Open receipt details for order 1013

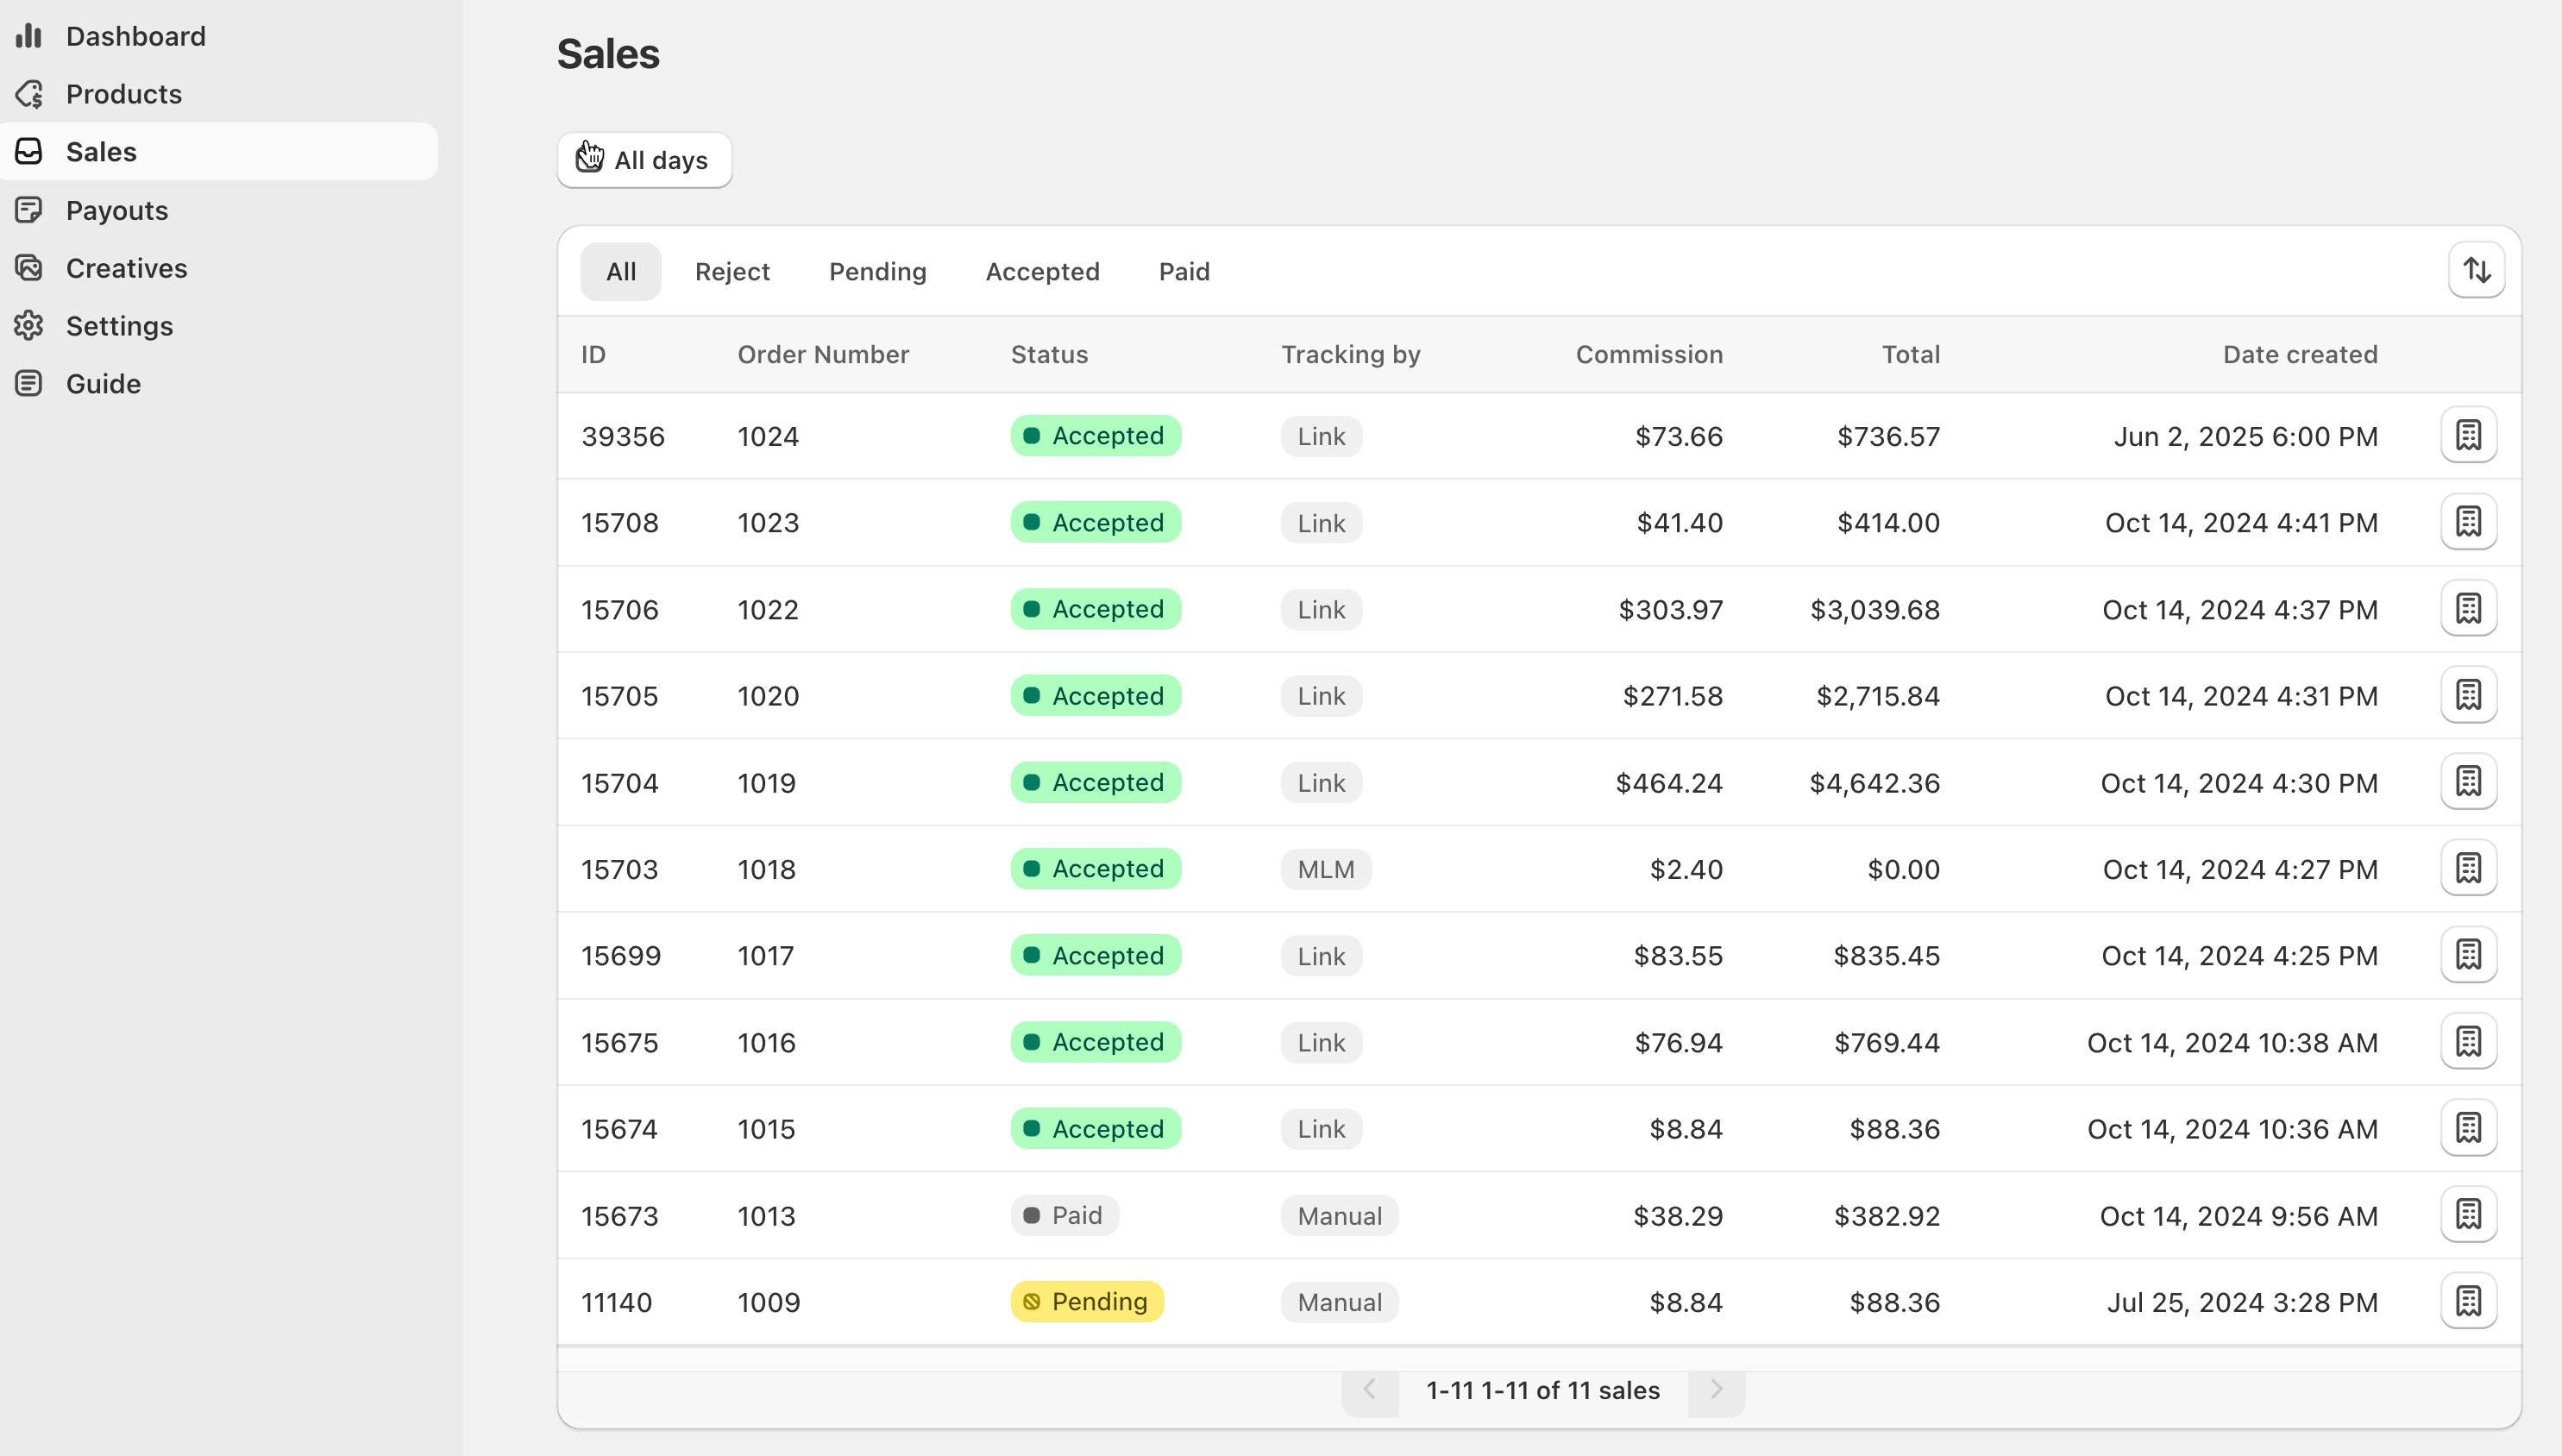2468,1215
